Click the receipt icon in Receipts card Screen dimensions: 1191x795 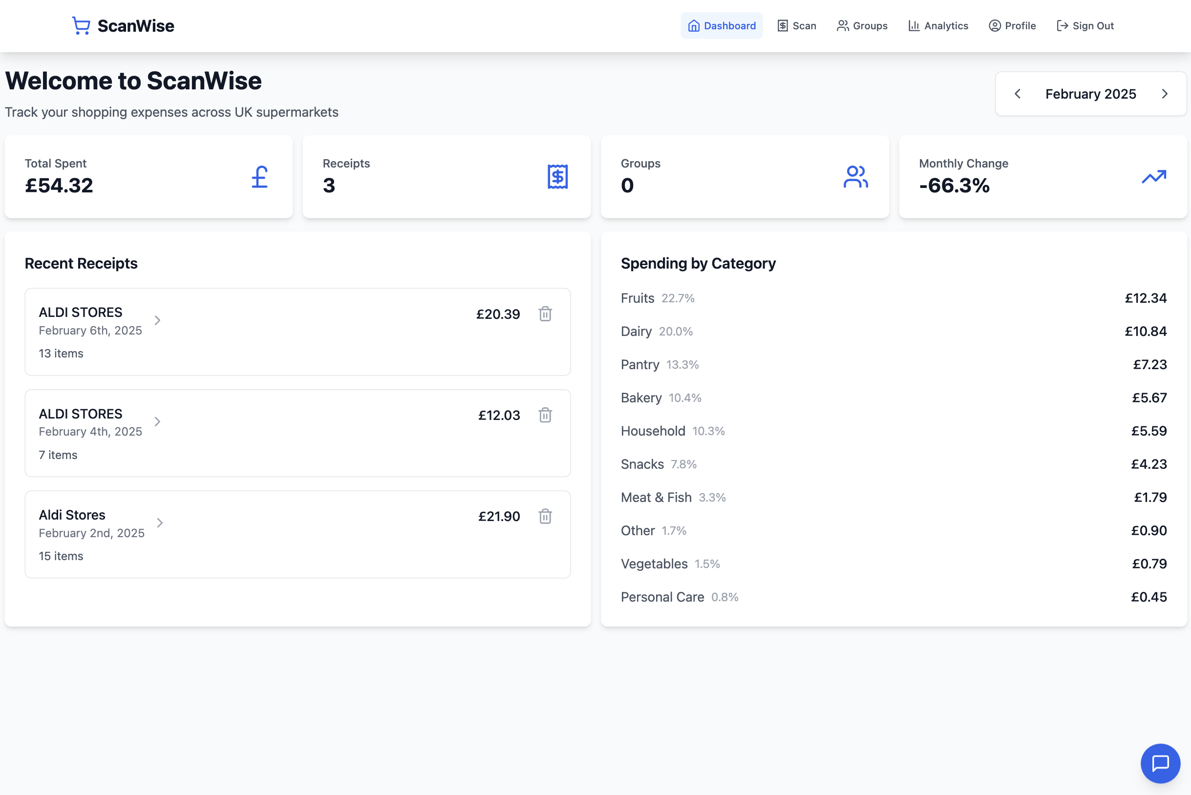557,177
